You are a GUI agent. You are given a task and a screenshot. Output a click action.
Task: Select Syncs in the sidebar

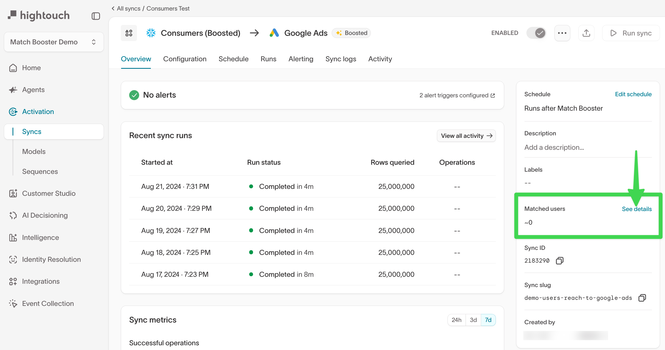point(54,131)
